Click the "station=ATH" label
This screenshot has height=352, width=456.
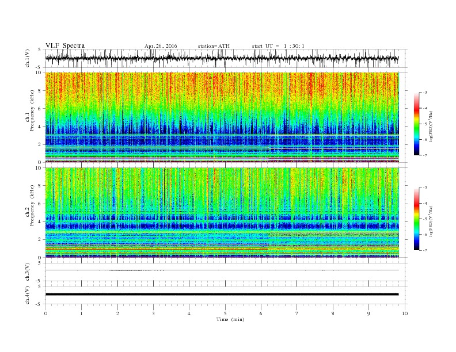click(x=214, y=46)
